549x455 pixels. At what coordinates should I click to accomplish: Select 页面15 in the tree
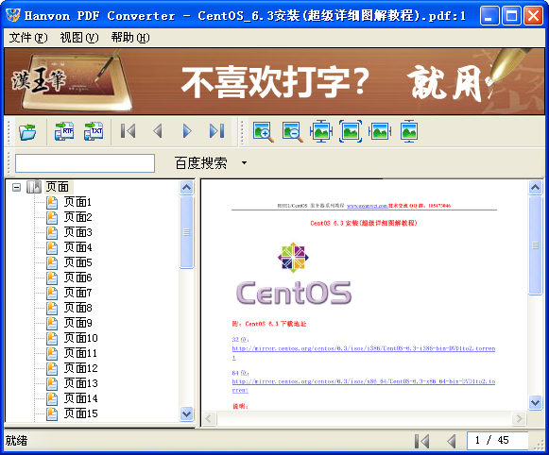tap(81, 413)
